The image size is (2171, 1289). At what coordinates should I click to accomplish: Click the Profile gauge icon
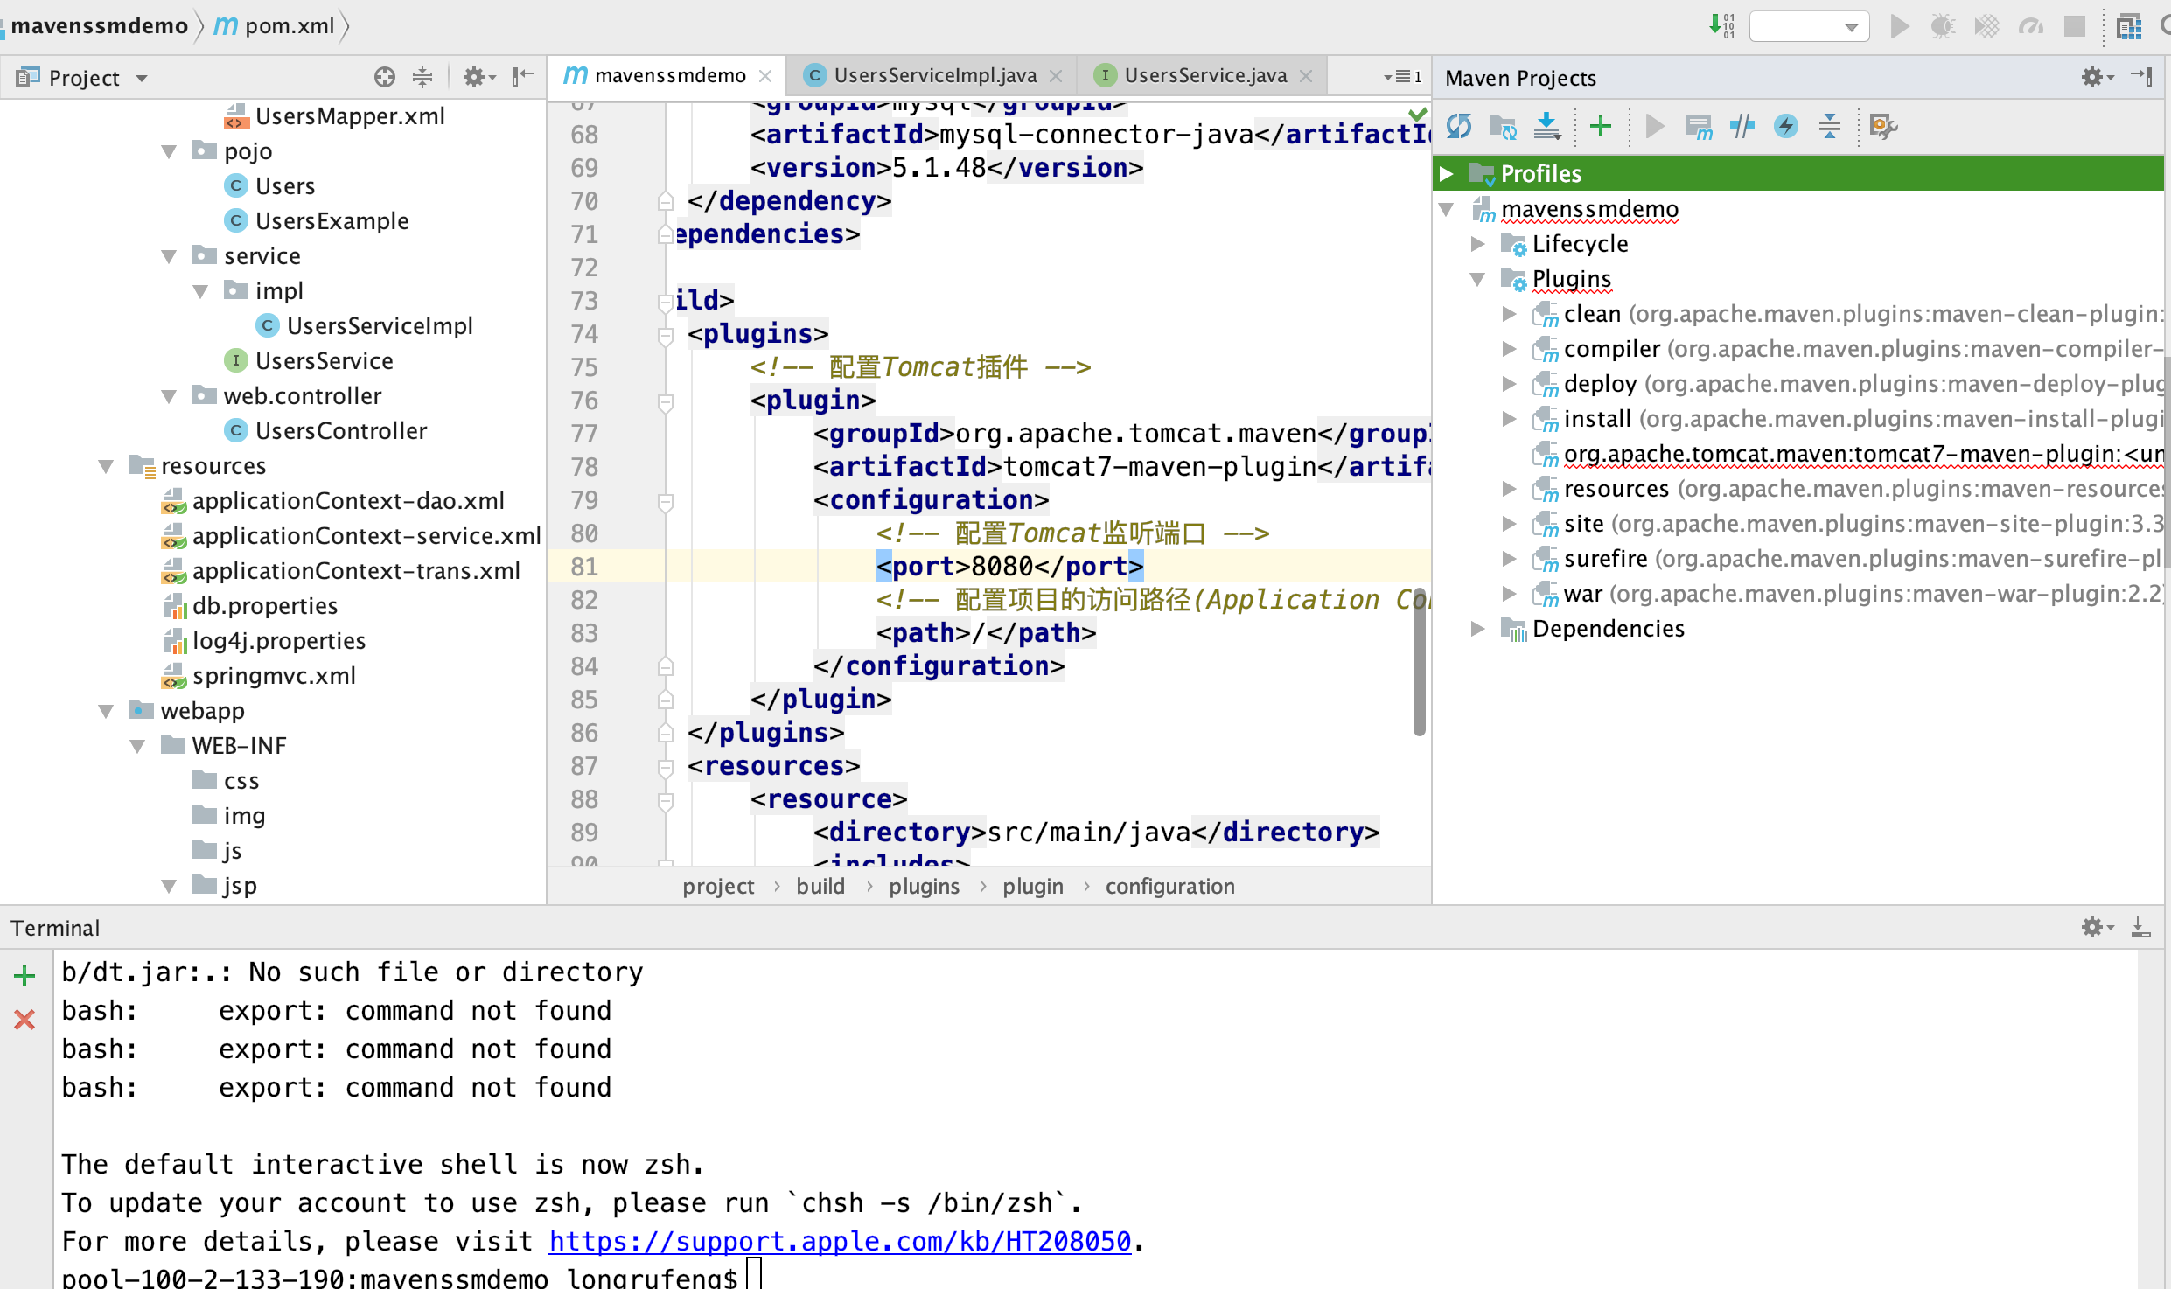click(x=2030, y=26)
